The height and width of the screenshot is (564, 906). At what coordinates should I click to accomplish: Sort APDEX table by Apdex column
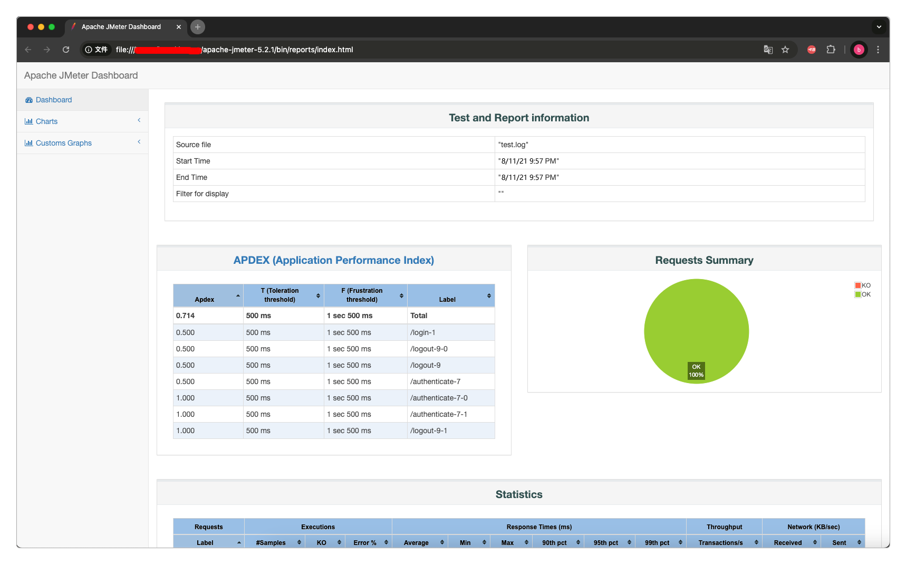click(208, 295)
